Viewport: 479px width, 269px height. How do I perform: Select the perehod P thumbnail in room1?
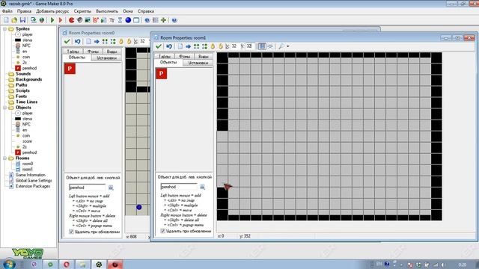(x=162, y=73)
